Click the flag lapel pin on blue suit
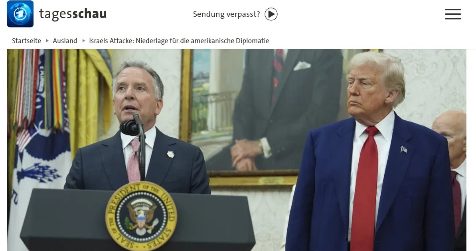This screenshot has width=476, height=251. coord(404,149)
